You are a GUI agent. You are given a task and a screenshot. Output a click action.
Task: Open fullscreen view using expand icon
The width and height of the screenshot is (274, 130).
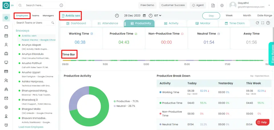click(x=263, y=23)
